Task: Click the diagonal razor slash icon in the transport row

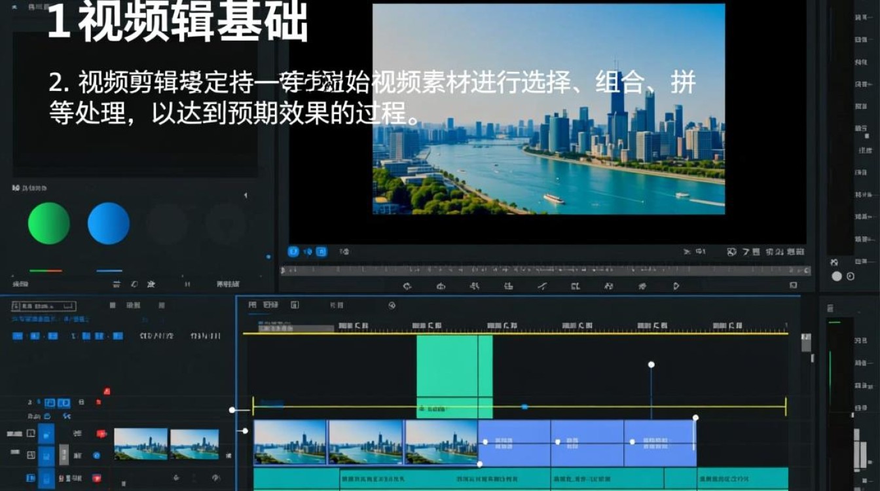Action: (541, 286)
